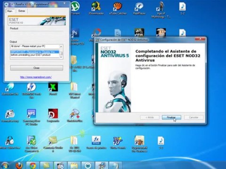Select the bottom-row audio file icon
Viewport: 226px width, 169px height.
161,142
